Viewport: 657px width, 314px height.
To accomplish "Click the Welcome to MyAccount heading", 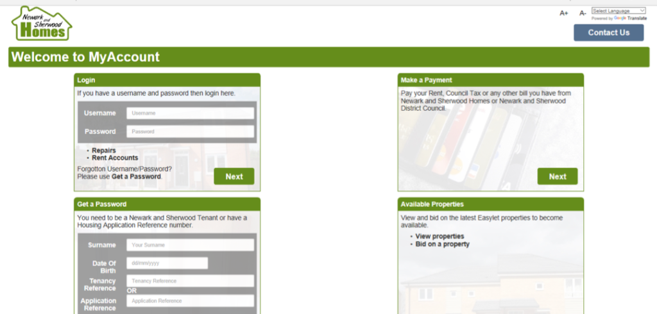I will pos(85,57).
